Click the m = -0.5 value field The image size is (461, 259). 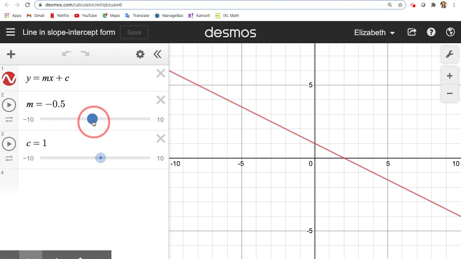[x=46, y=104]
